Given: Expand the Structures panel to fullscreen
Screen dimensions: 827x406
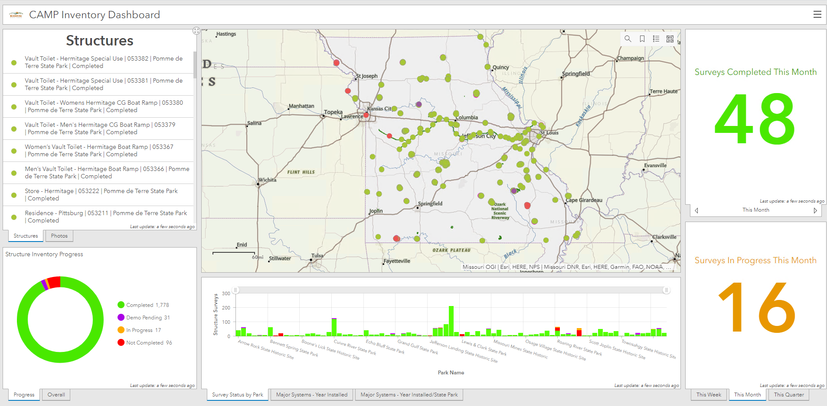Looking at the screenshot, I should click(196, 30).
